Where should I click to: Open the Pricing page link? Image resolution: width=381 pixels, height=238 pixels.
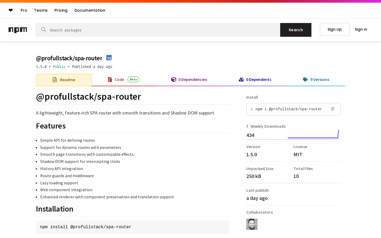coord(61,10)
